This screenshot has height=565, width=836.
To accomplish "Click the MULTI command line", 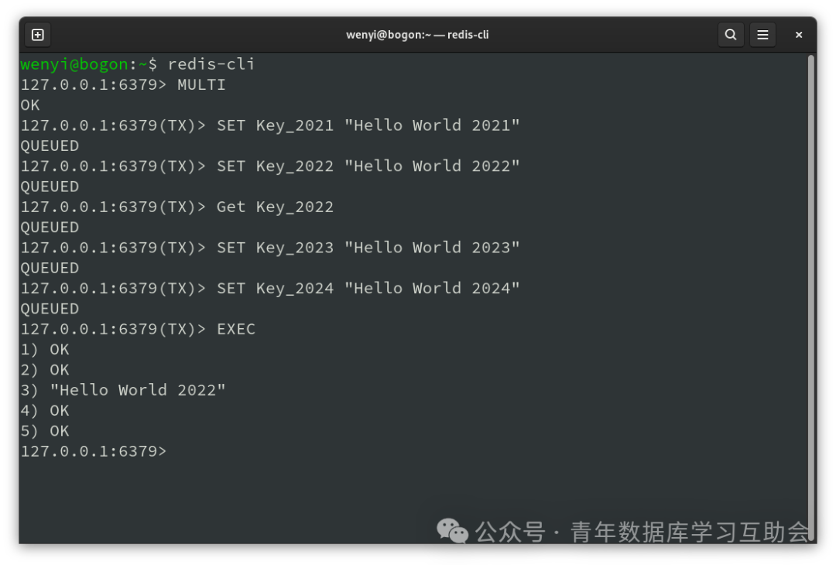I will click(x=123, y=85).
